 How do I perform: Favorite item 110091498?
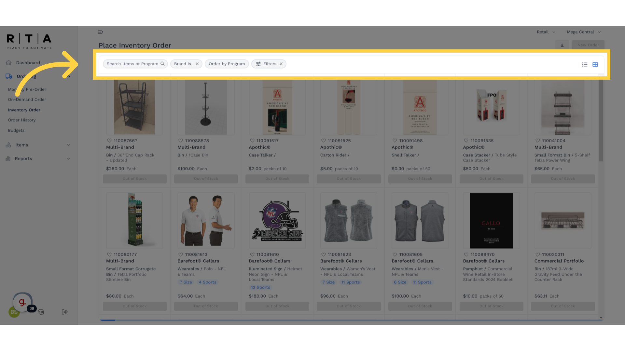tap(395, 141)
